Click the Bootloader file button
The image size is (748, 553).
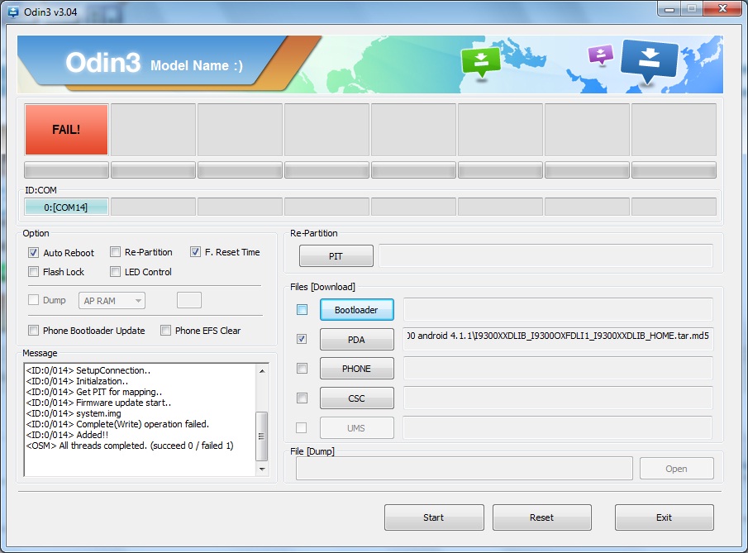pyautogui.click(x=357, y=310)
